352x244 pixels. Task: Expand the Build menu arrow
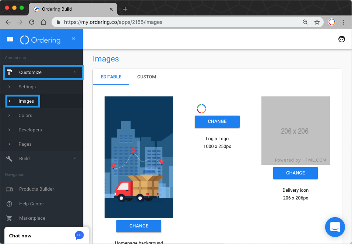pos(75,158)
